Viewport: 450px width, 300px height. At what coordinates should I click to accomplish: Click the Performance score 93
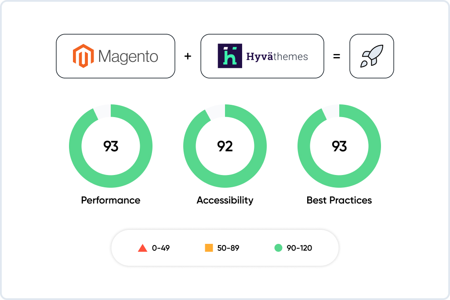point(111,146)
